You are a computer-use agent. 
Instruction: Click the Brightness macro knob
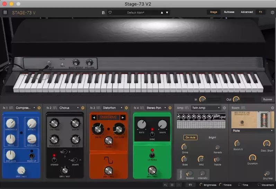tap(201, 185)
